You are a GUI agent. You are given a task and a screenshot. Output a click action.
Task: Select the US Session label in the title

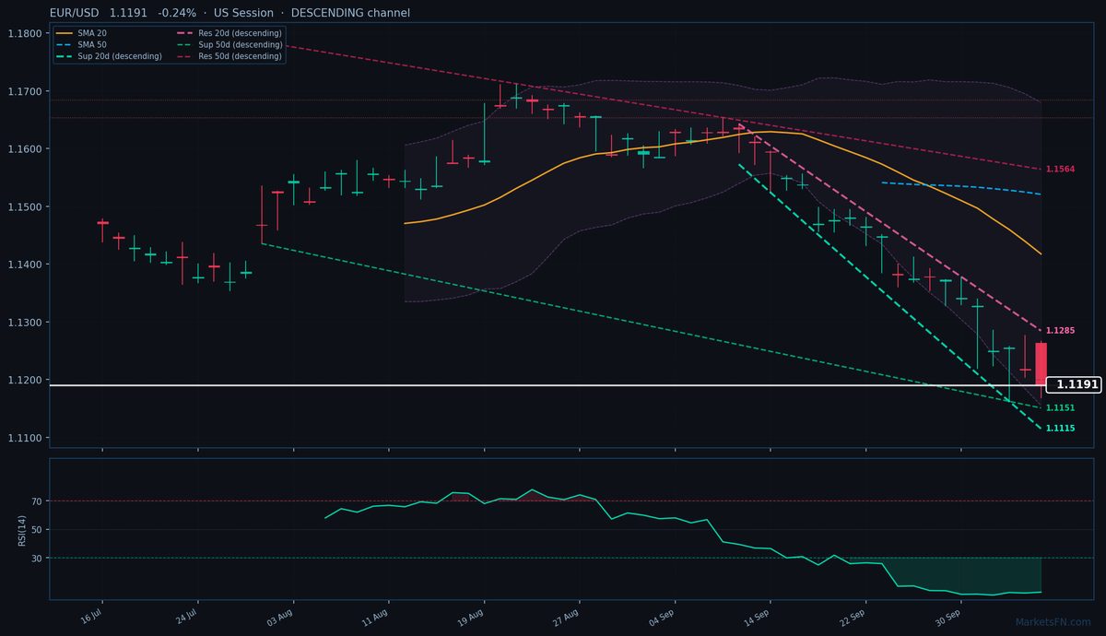[x=243, y=13]
